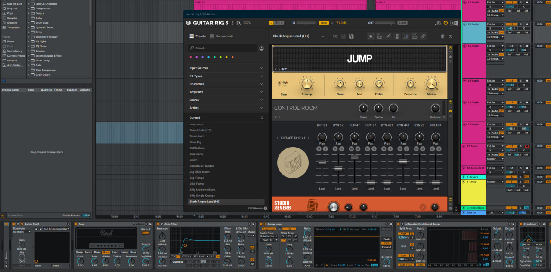Click the JUMP Preamp knob
This screenshot has height=272, width=551.
point(306,84)
